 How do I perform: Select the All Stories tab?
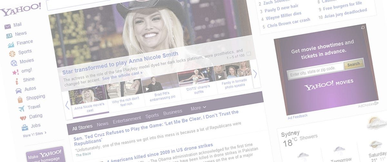(x=82, y=128)
